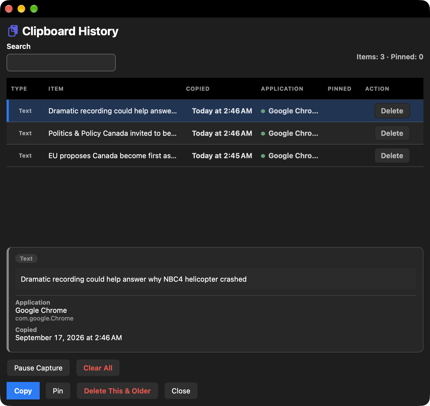
Task: Click Delete This & Older button
Action: [117, 391]
